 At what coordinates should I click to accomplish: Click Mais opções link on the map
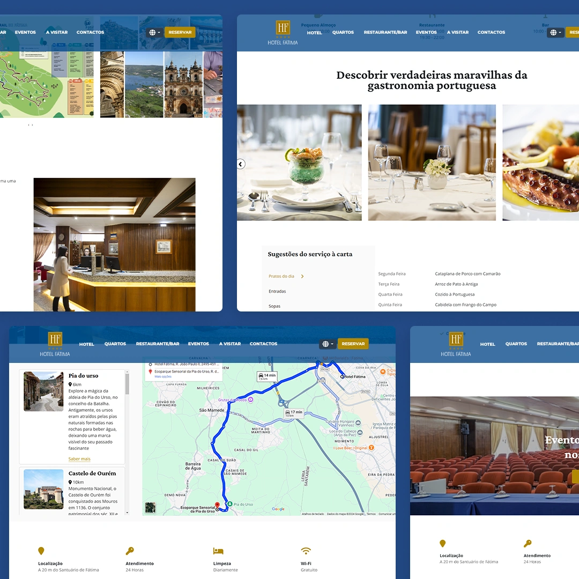(163, 377)
